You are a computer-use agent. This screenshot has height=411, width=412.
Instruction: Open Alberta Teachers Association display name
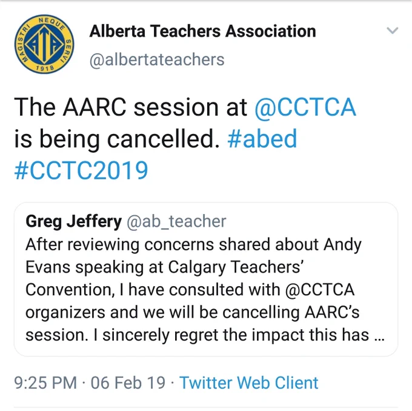(x=202, y=31)
